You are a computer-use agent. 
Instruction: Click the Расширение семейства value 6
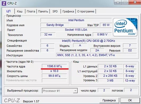(47, 50)
